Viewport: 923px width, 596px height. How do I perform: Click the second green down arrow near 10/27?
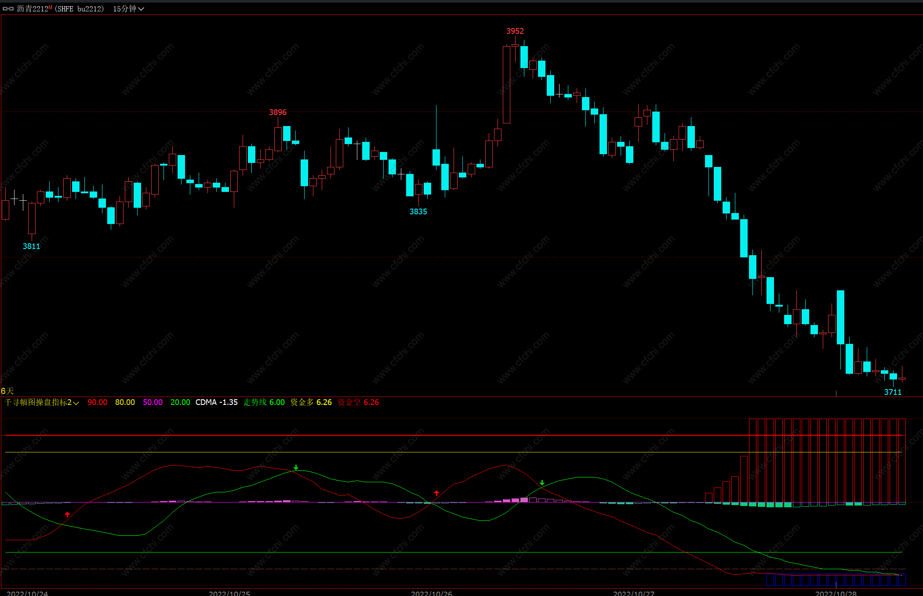click(x=542, y=483)
